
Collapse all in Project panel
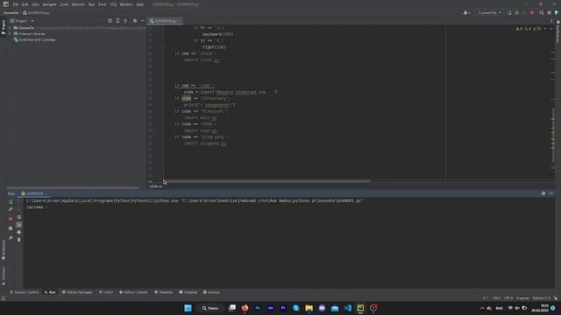[x=125, y=21]
